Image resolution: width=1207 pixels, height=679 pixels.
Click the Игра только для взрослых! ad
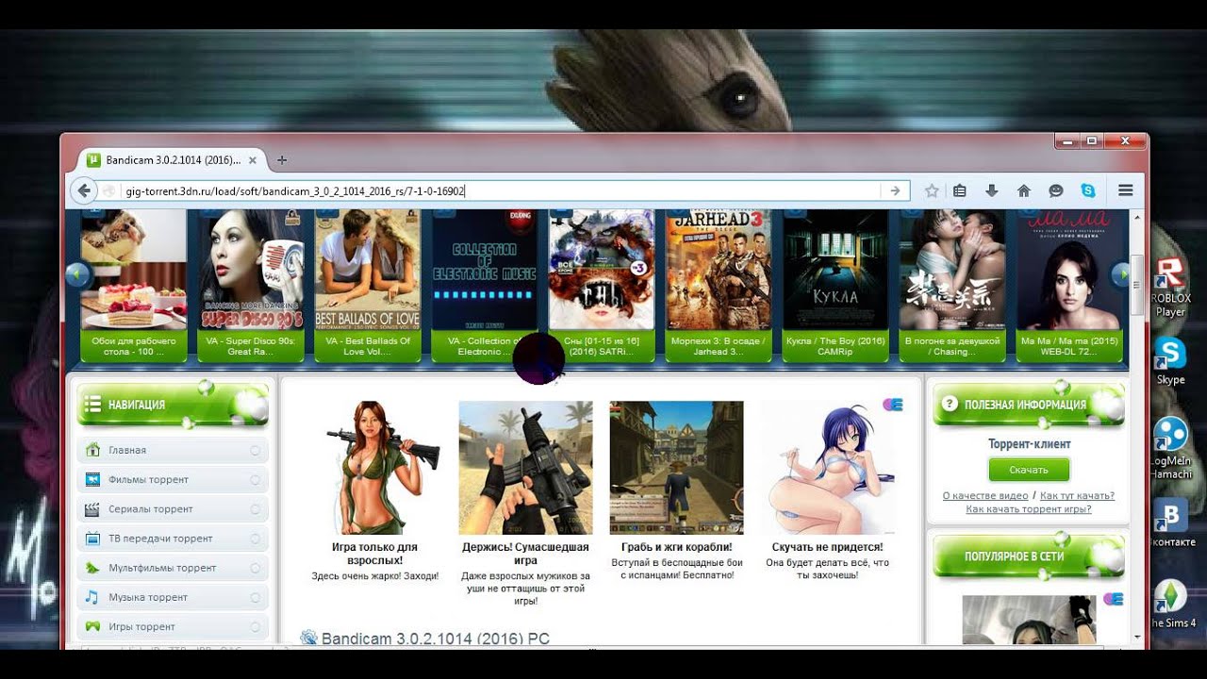[374, 491]
